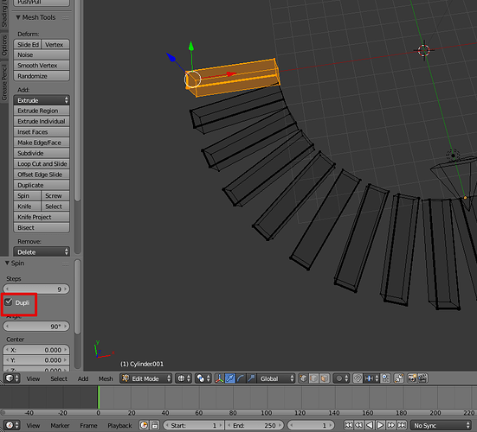Open the timeline Playback menu
Screen dimensions: 477x432
(119, 426)
